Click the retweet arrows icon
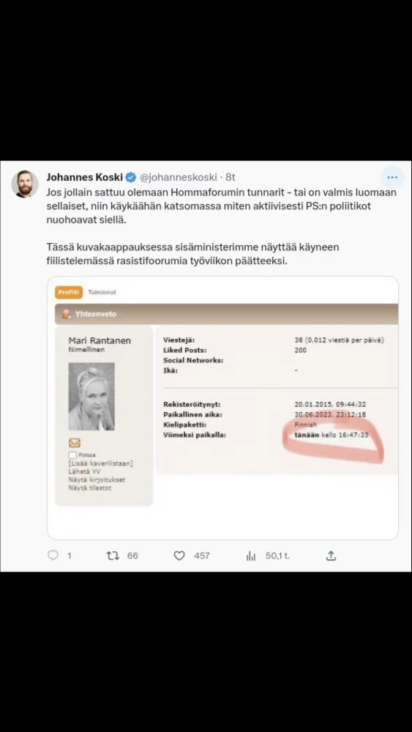 coord(113,555)
